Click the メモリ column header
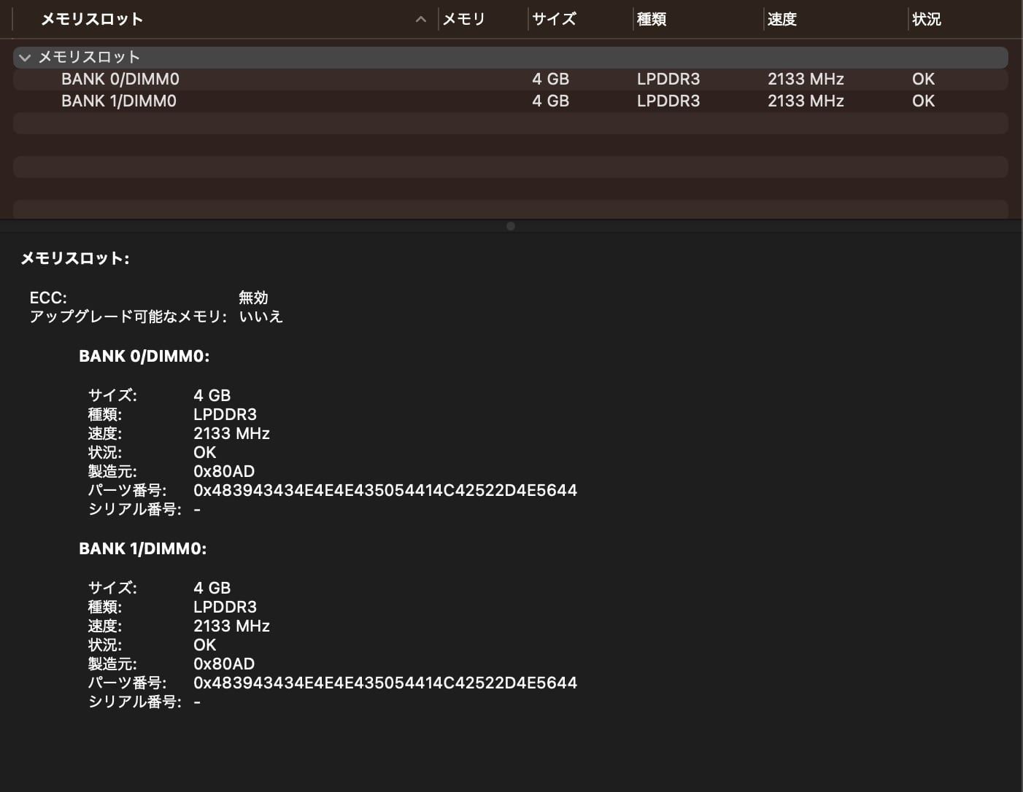The width and height of the screenshot is (1023, 792). [x=464, y=20]
